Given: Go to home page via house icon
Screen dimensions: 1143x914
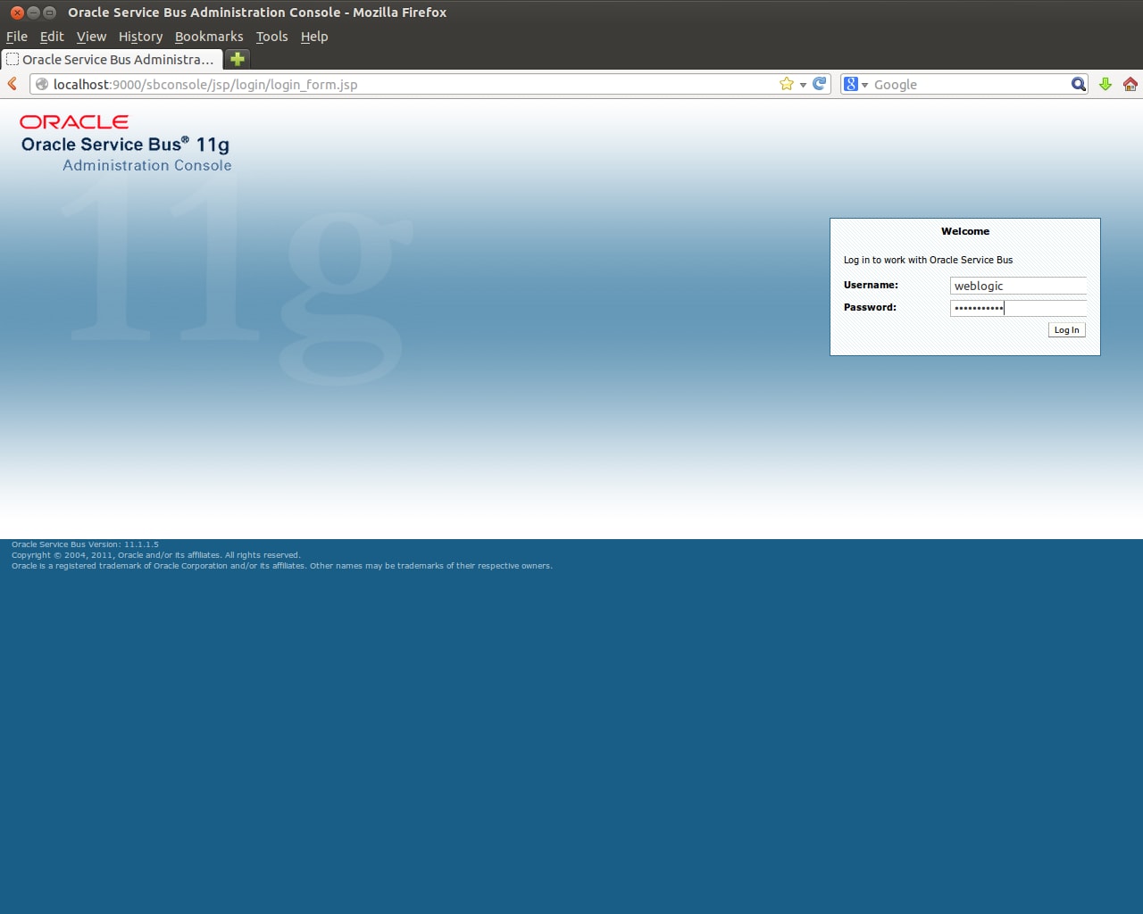Looking at the screenshot, I should [x=1130, y=84].
